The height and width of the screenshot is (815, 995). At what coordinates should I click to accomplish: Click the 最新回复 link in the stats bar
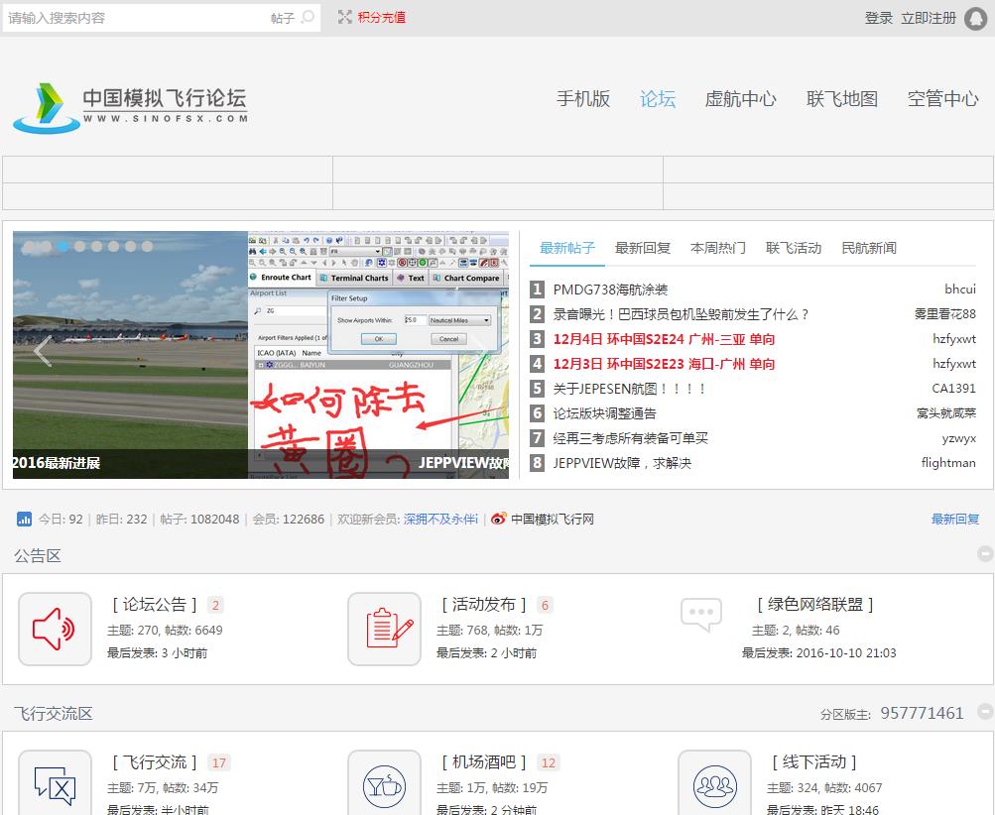tap(955, 519)
